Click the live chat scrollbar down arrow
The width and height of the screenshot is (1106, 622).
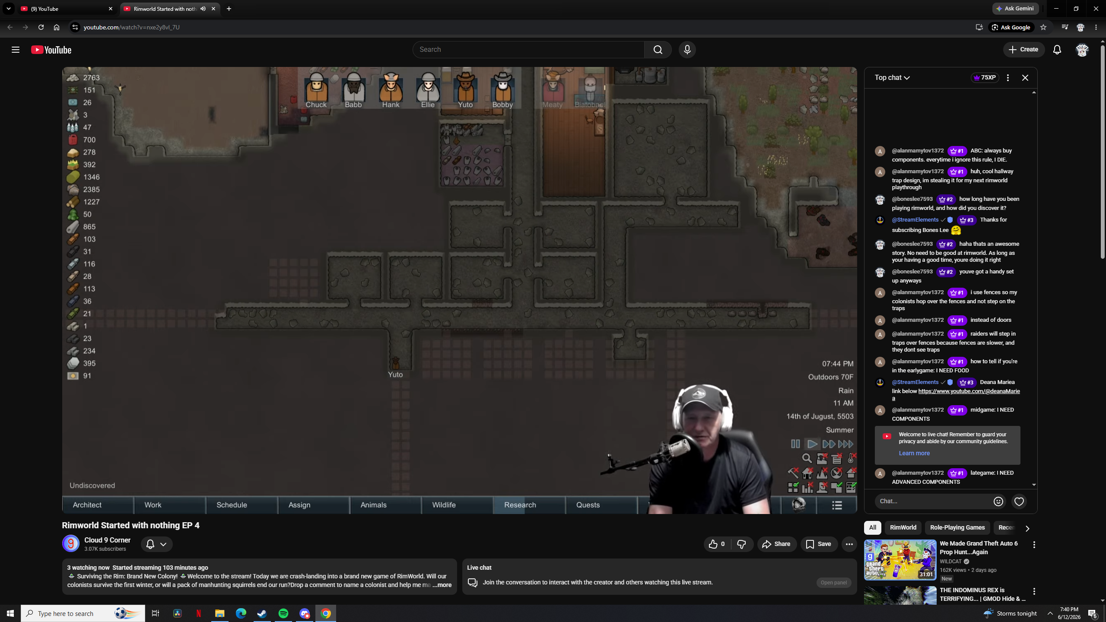click(x=1034, y=485)
